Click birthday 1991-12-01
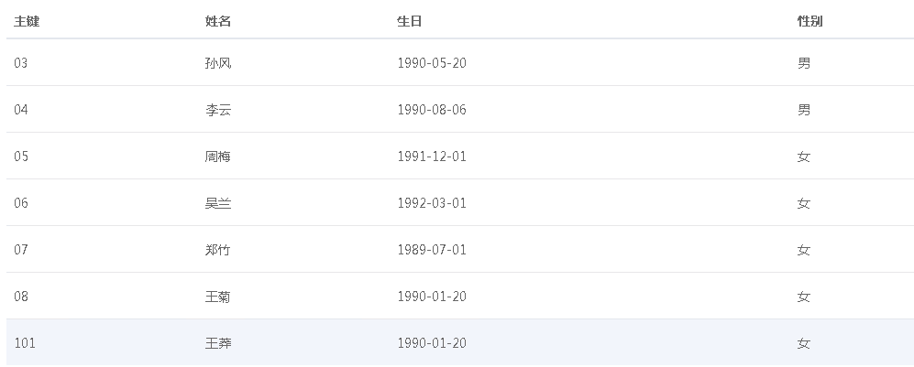Image resolution: width=914 pixels, height=367 pixels. (432, 157)
